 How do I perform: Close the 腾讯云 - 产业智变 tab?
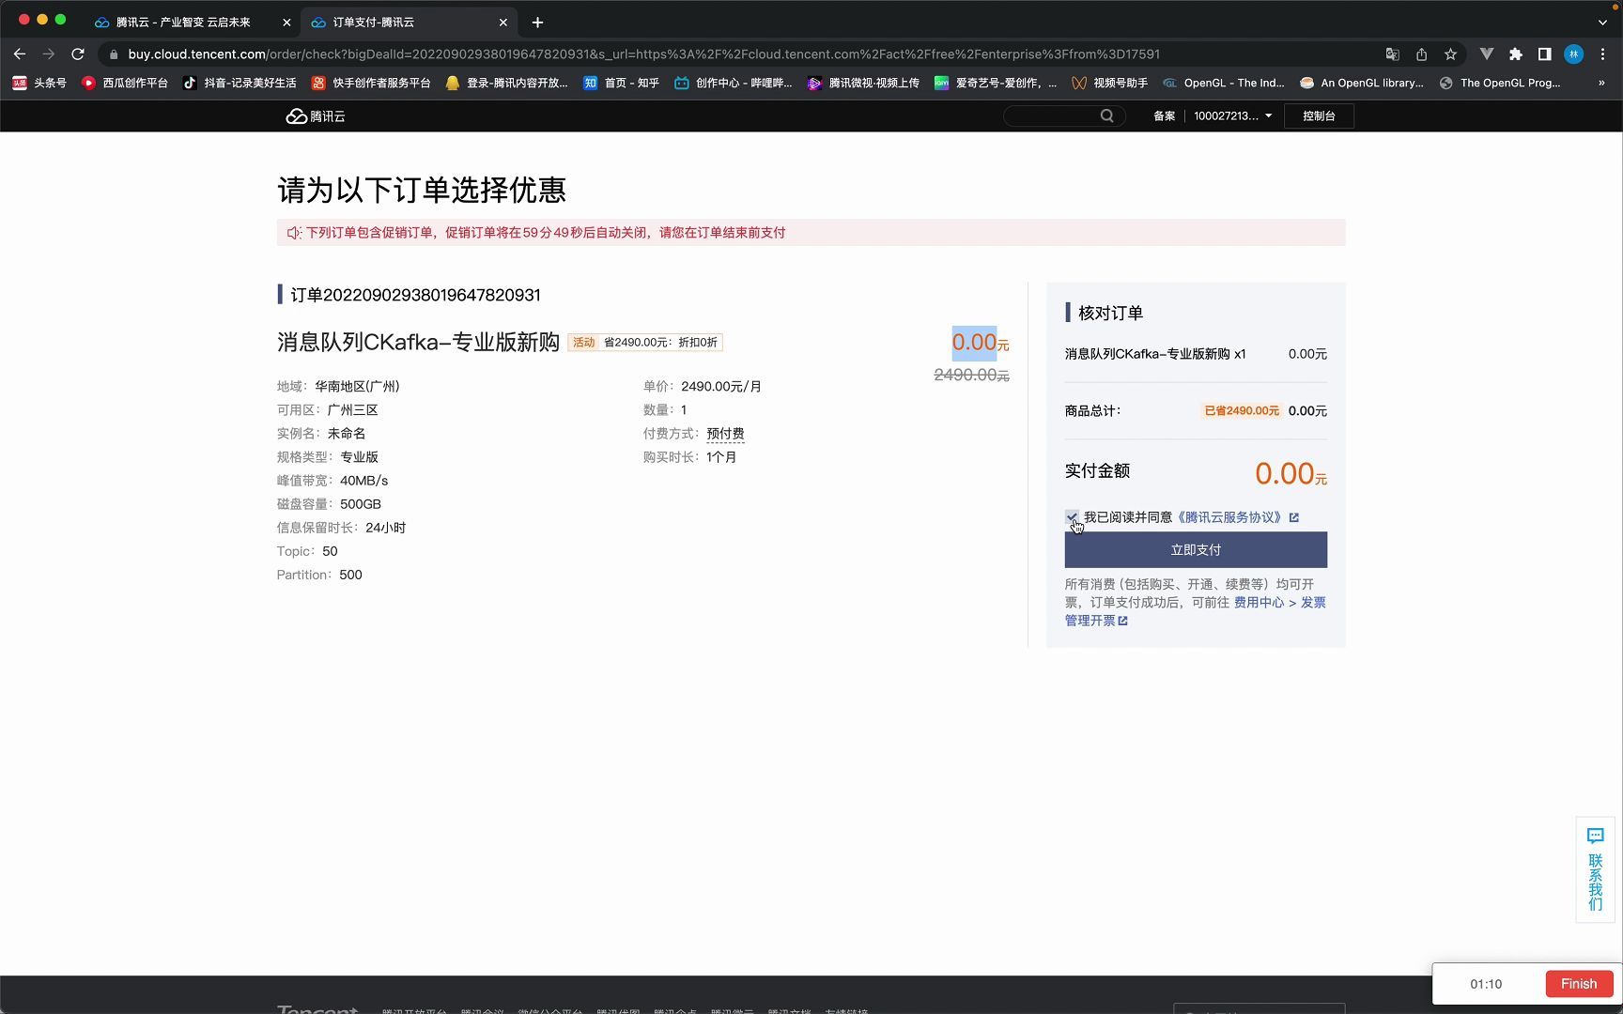click(x=286, y=23)
